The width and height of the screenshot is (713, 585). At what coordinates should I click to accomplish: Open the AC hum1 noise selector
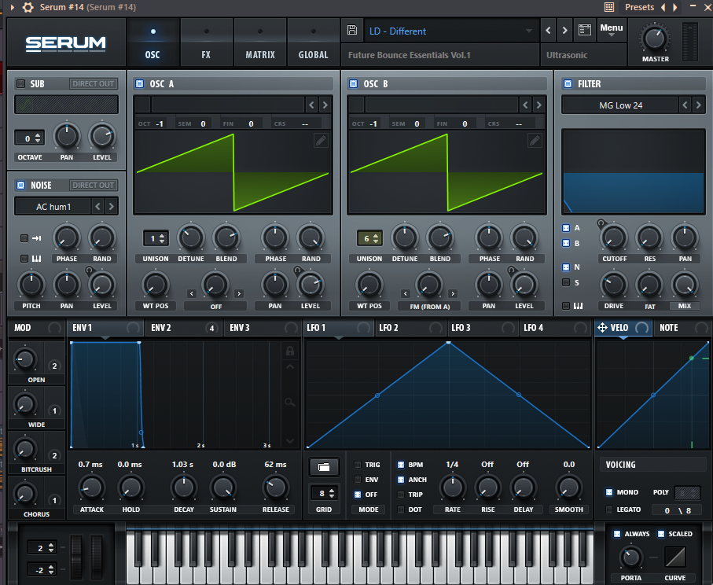[x=53, y=207]
